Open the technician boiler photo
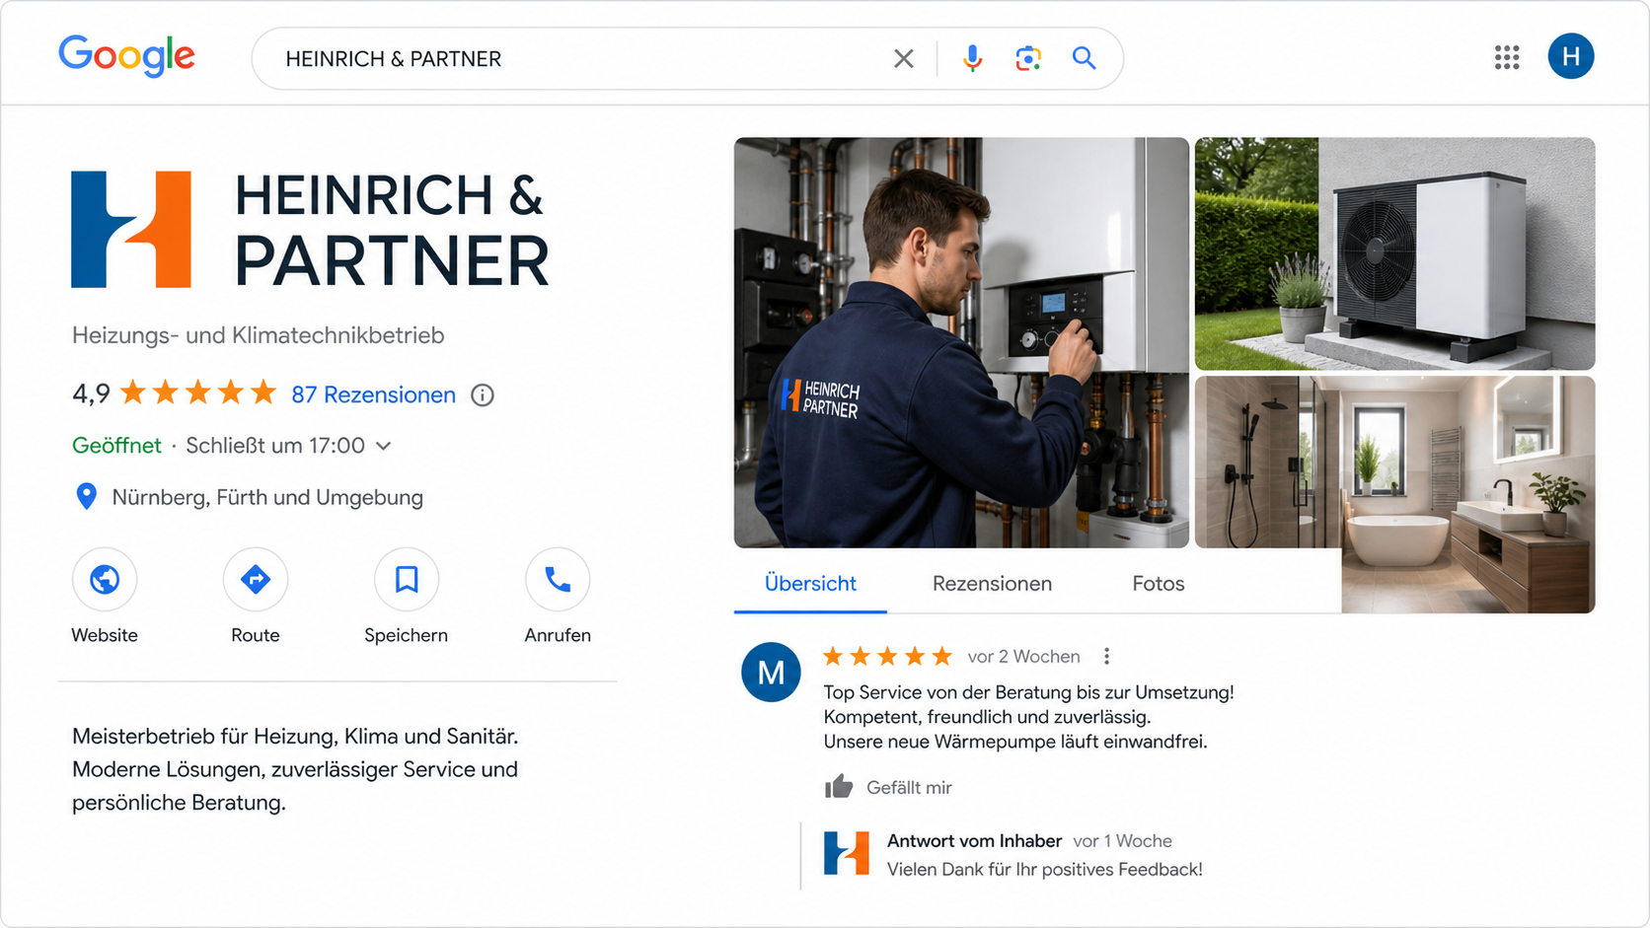 click(961, 342)
